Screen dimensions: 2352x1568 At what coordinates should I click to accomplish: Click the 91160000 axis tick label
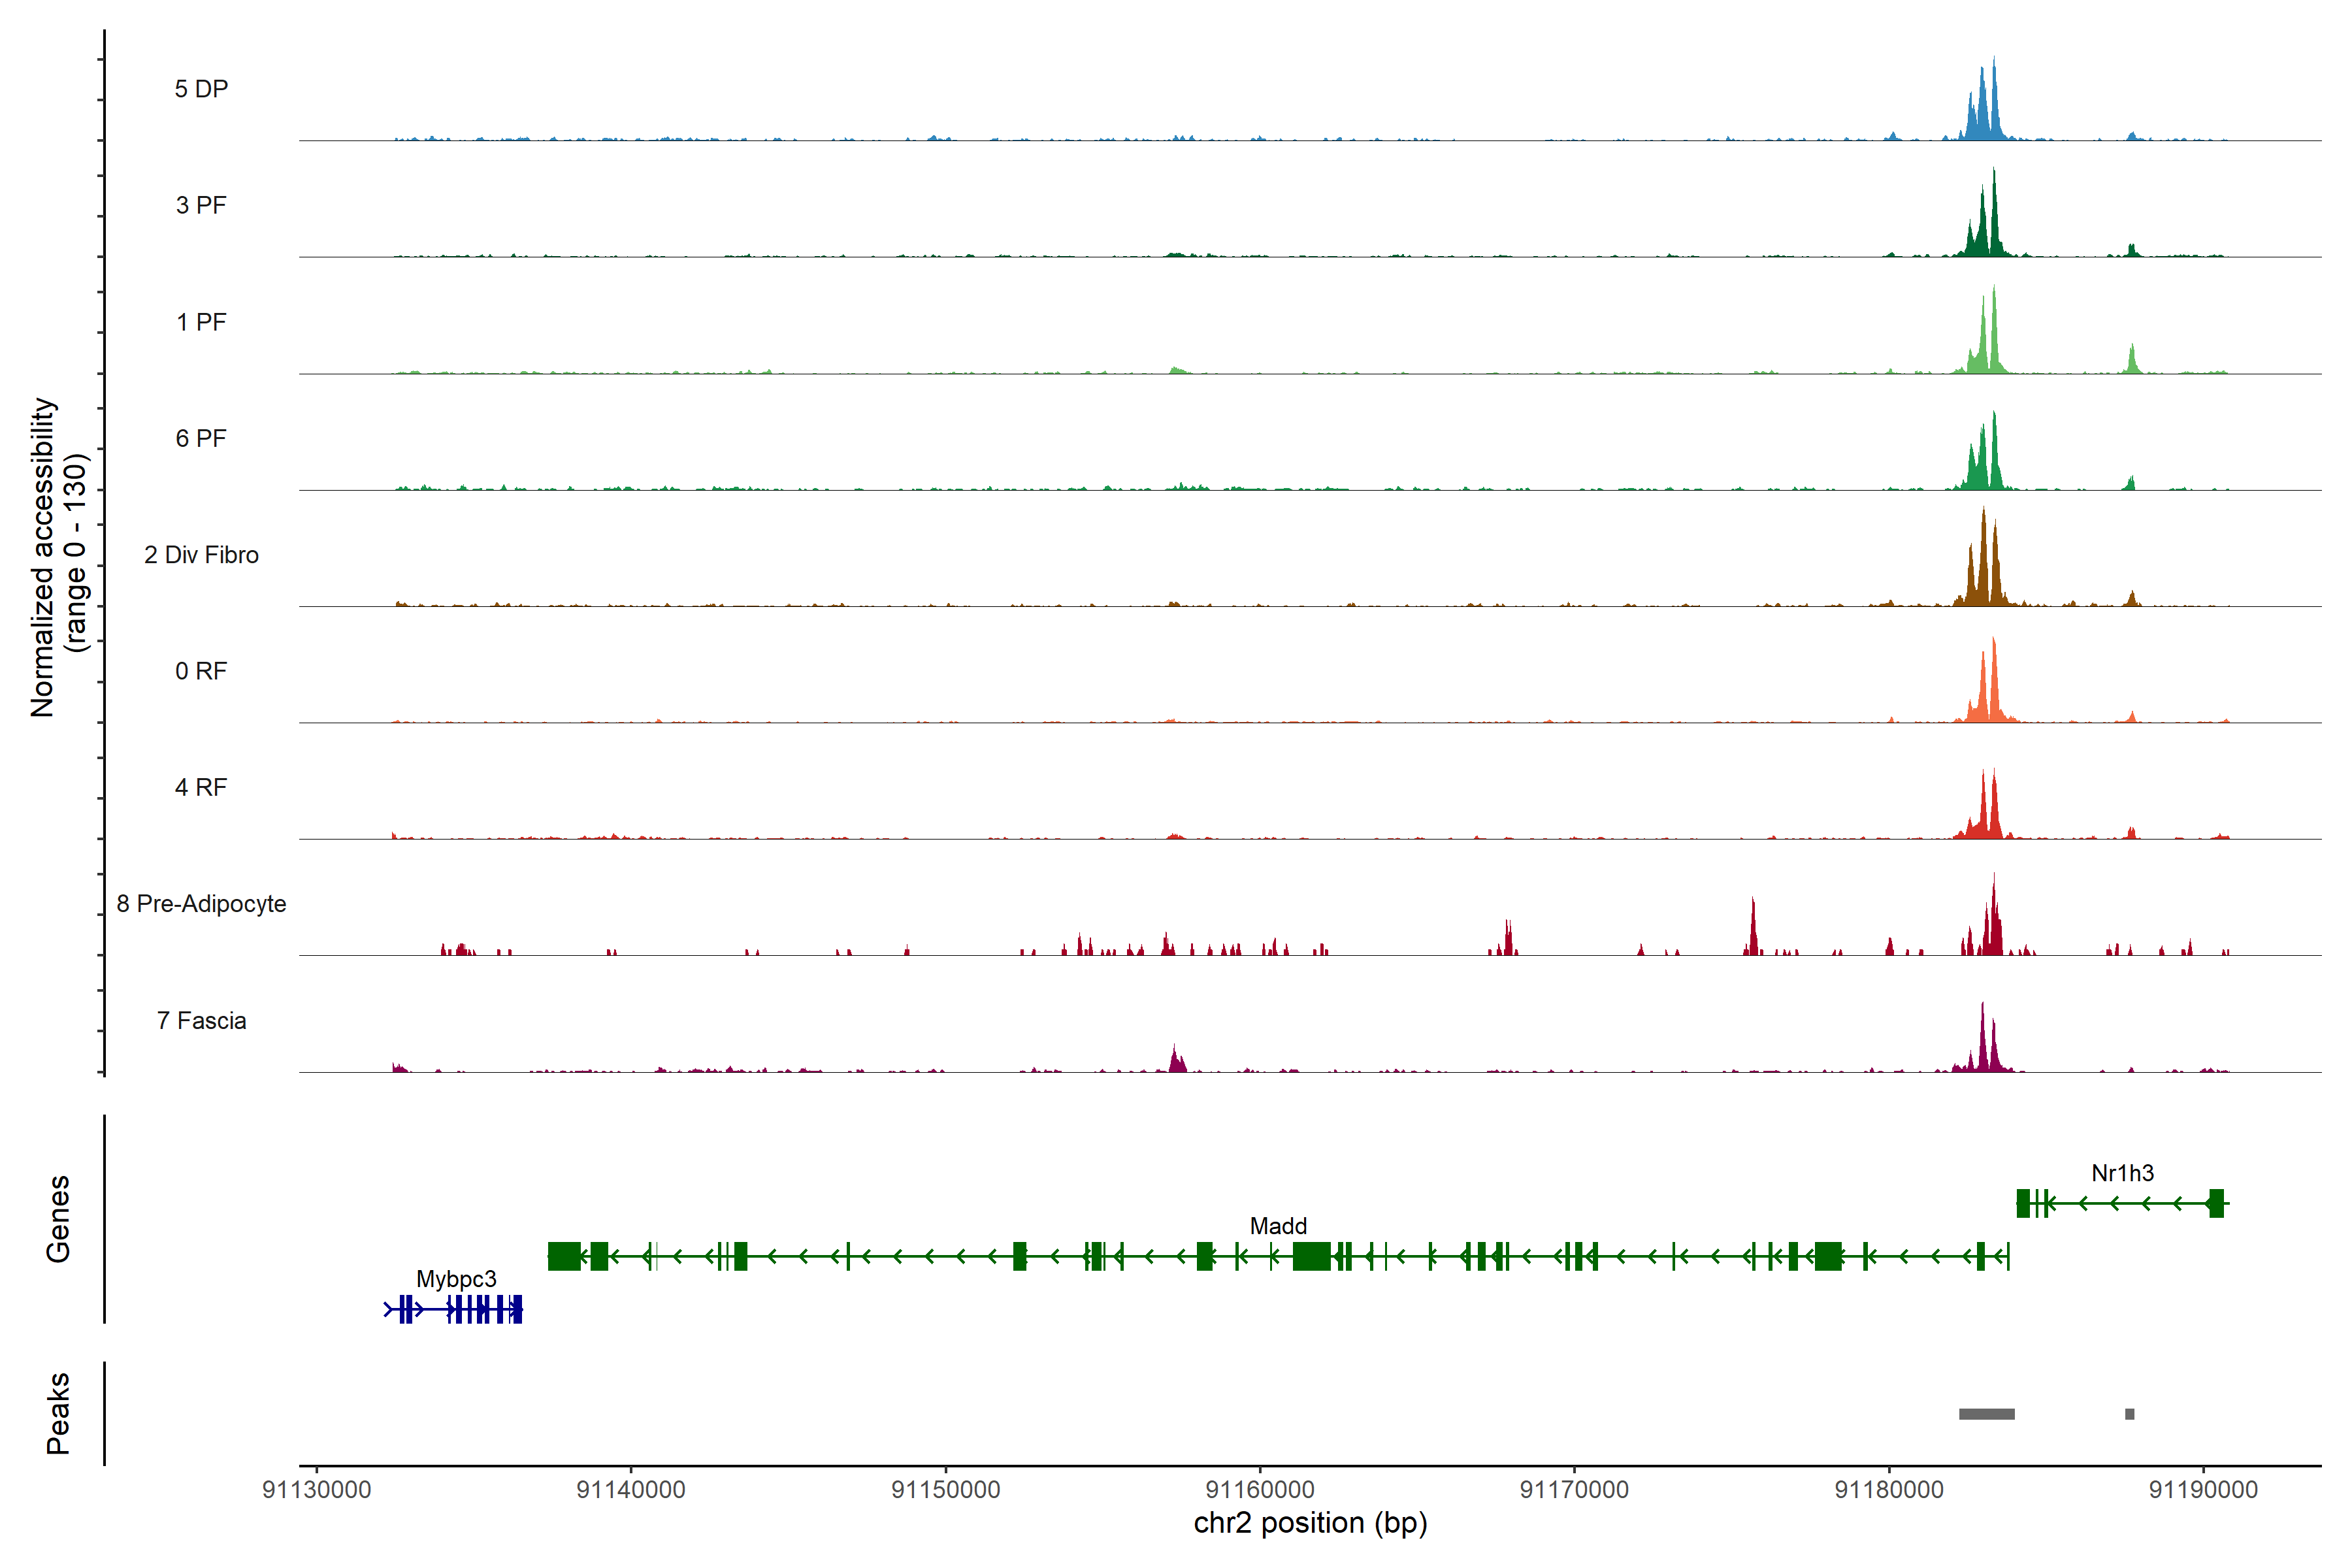point(1260,1490)
